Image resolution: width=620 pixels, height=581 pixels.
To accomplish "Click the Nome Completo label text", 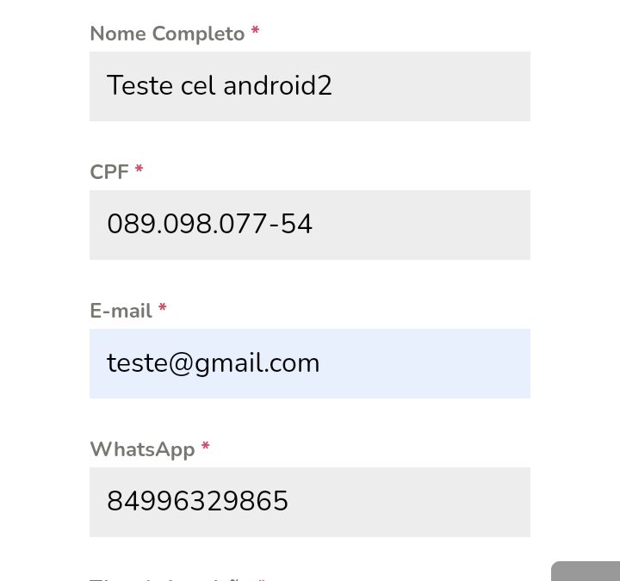I will 167,34.
